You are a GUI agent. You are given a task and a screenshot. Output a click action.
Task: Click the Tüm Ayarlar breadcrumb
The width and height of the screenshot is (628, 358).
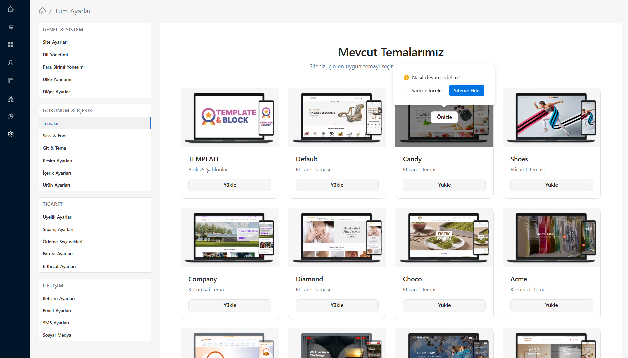(x=73, y=11)
